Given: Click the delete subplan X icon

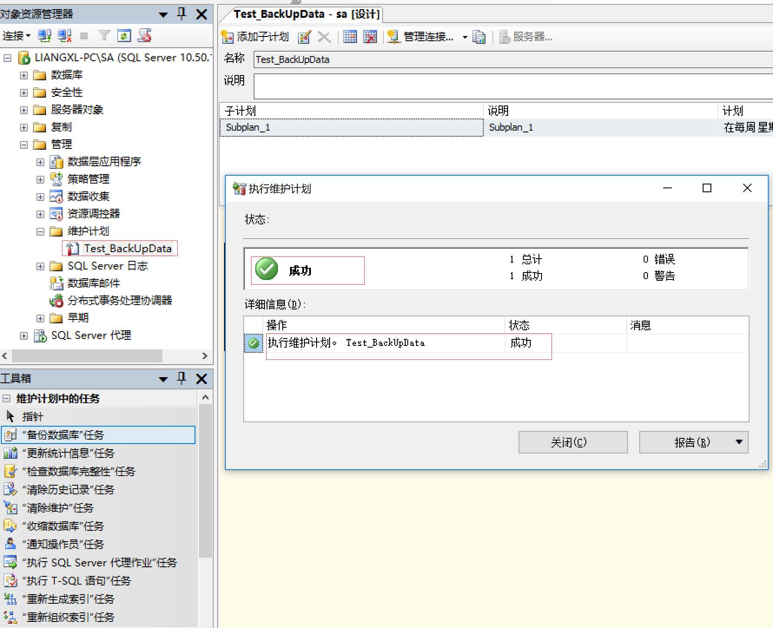Looking at the screenshot, I should (x=324, y=37).
